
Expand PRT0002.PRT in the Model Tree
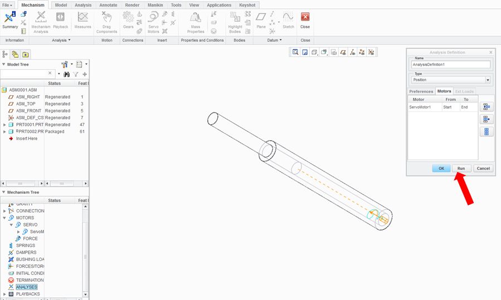point(4,131)
